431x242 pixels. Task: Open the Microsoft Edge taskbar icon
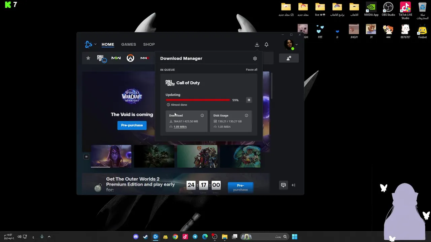point(205,237)
